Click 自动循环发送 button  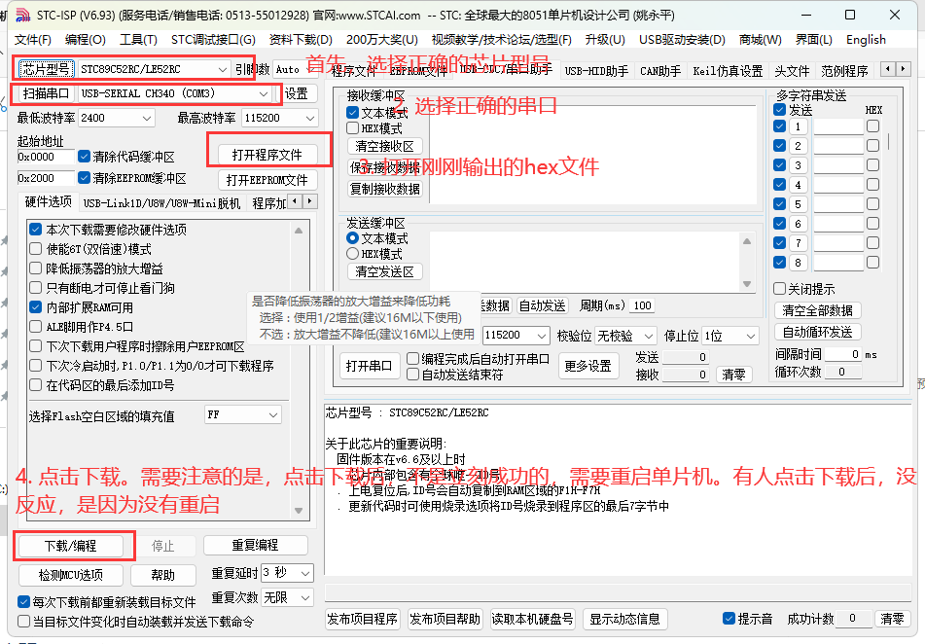[x=817, y=332]
